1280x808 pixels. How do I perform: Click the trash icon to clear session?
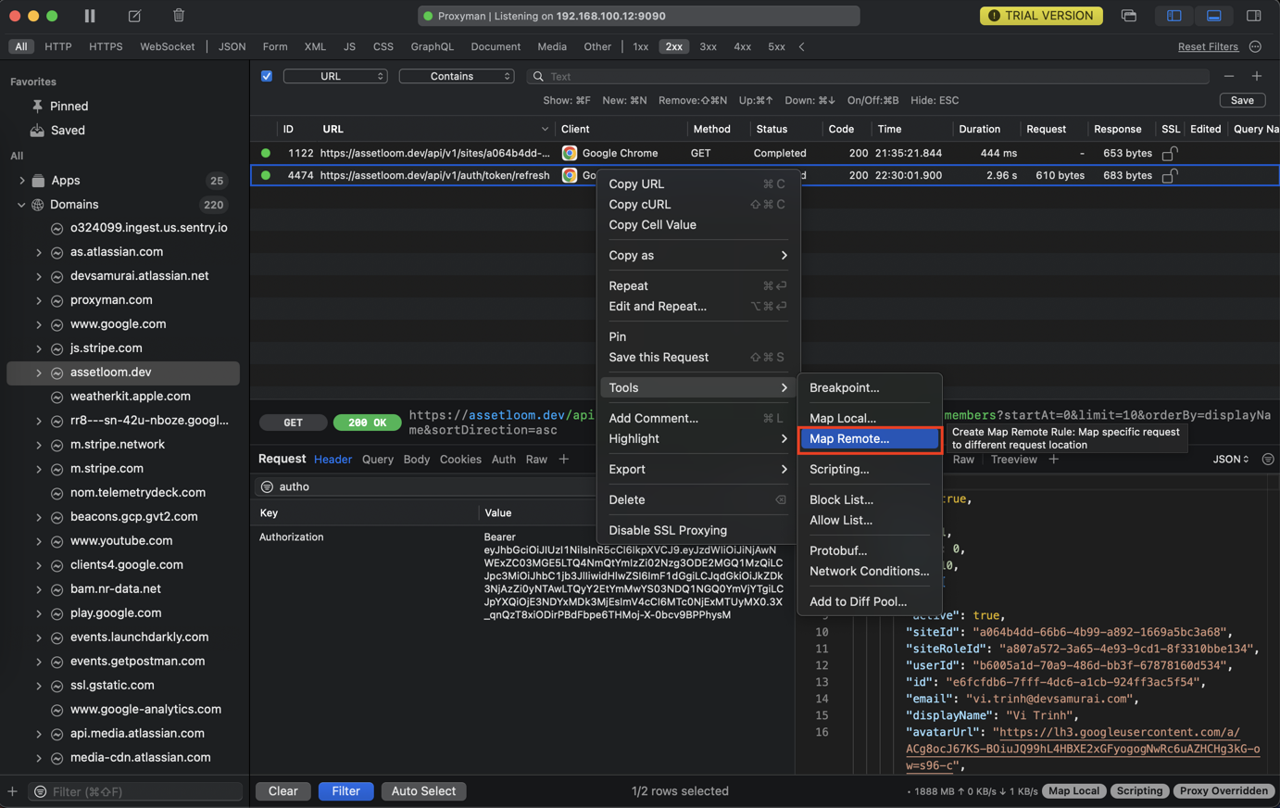pos(179,15)
